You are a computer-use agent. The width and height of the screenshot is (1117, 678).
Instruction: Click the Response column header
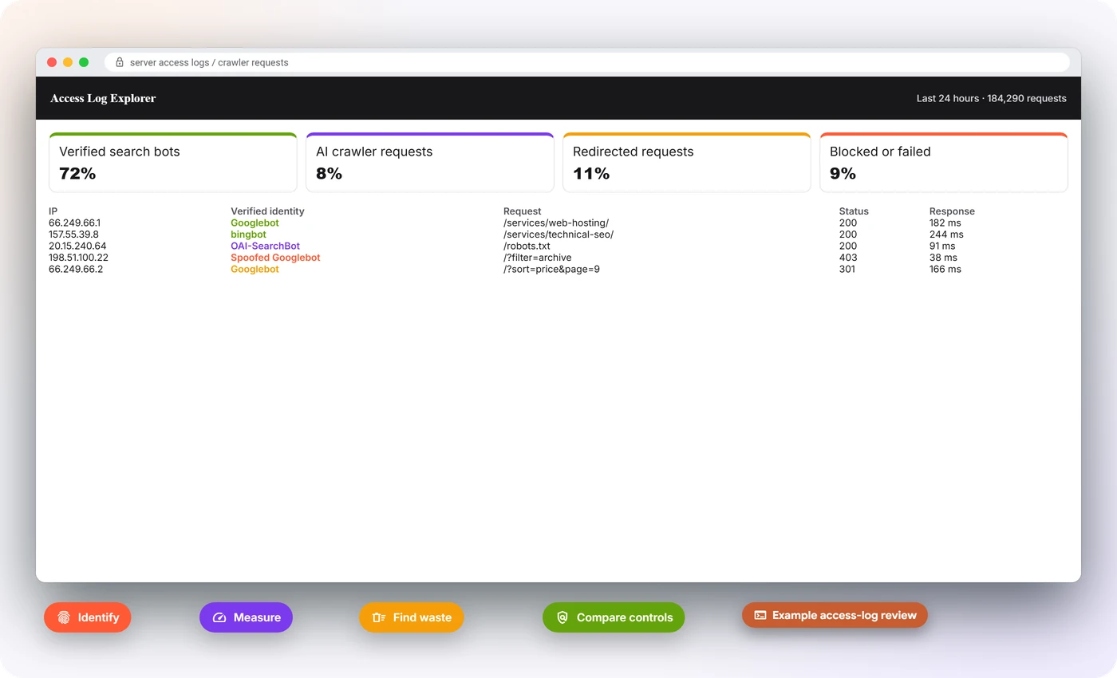coord(952,211)
